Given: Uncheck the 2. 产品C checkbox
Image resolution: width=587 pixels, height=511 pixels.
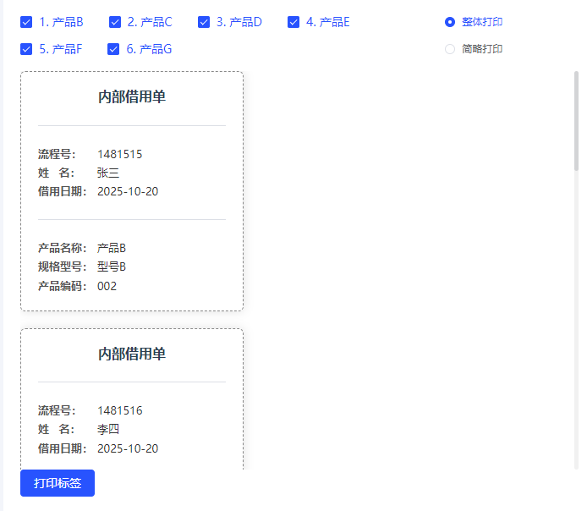Looking at the screenshot, I should 115,22.
